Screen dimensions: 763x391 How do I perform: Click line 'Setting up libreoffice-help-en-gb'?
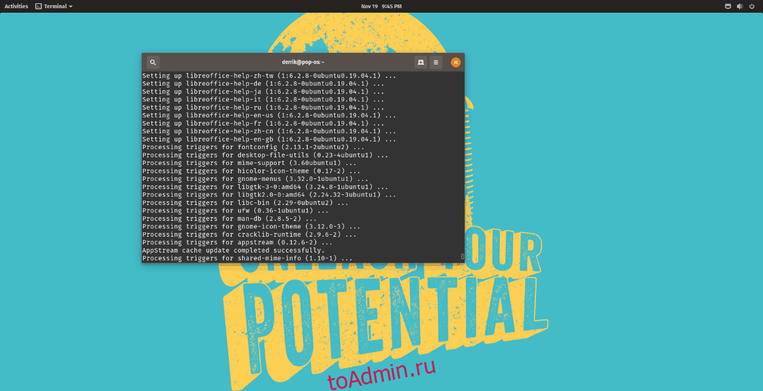click(x=269, y=139)
